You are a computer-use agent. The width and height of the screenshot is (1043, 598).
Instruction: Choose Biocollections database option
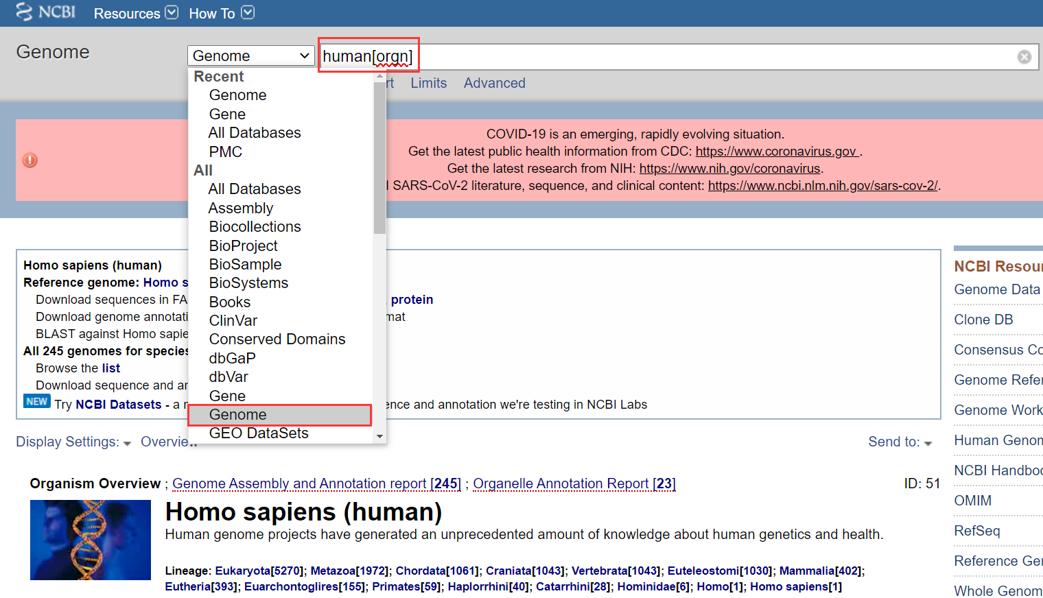tap(255, 227)
